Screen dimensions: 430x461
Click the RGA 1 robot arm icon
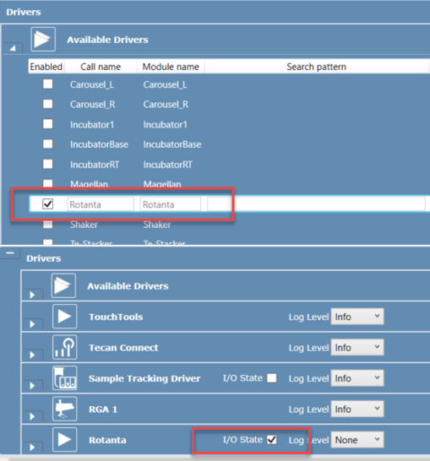(65, 409)
